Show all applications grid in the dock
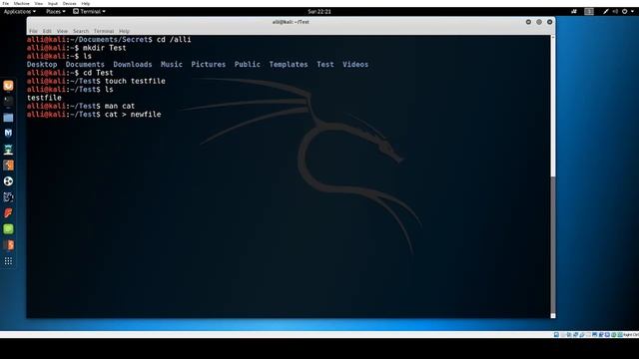The image size is (639, 359). (8, 261)
